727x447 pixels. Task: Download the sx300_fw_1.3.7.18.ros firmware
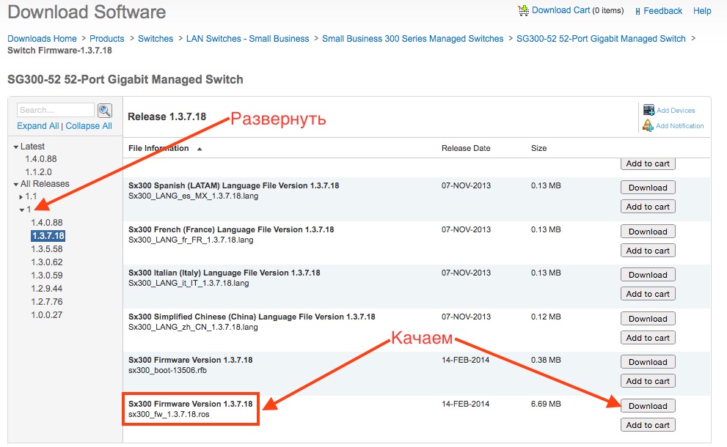pos(647,406)
